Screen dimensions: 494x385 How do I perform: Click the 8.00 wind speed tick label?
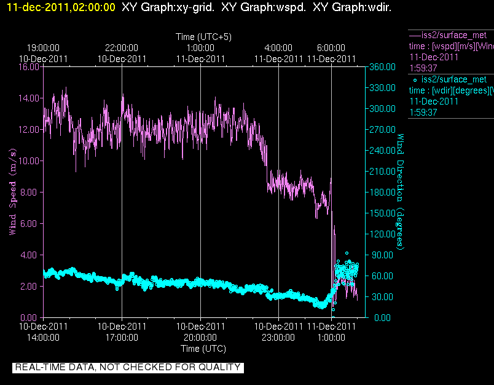coord(30,192)
